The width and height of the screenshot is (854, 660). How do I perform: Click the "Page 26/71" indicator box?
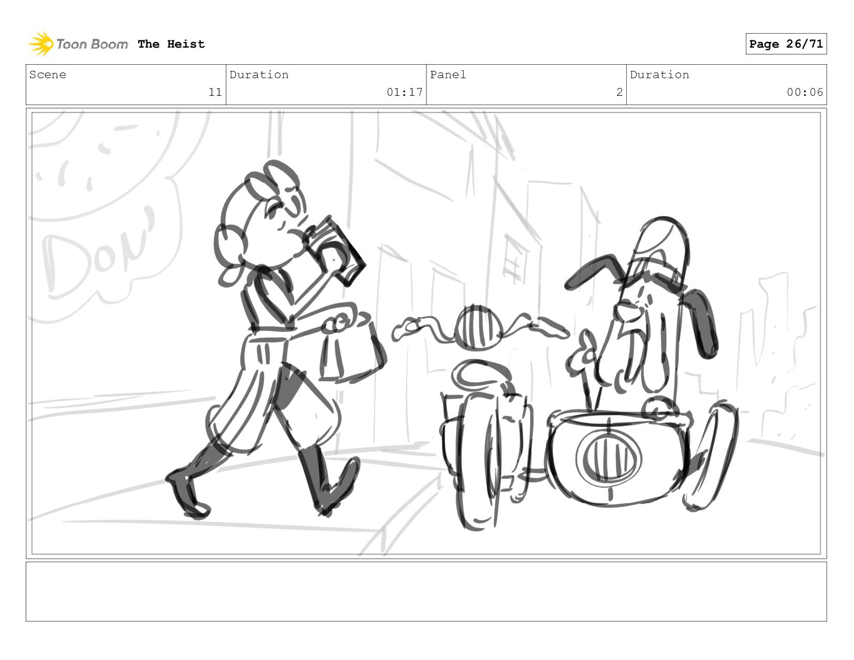(786, 44)
